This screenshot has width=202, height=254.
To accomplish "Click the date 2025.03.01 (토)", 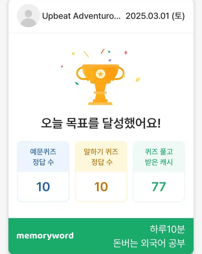I will click(x=155, y=16).
